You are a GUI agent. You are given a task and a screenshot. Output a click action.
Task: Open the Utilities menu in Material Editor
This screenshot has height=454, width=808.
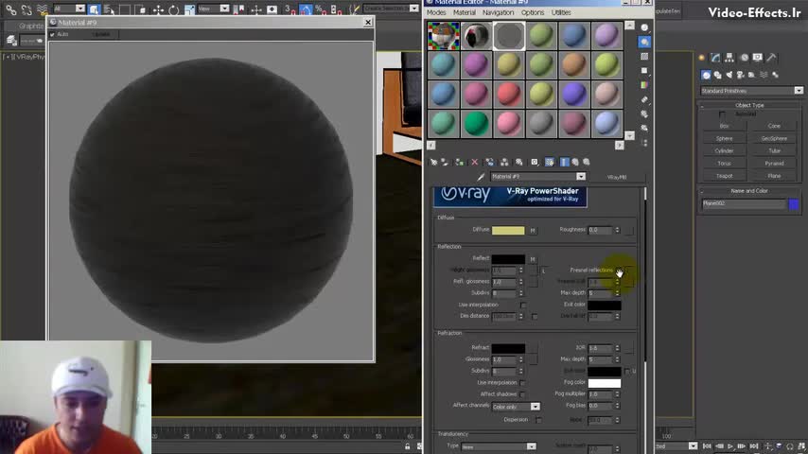point(561,12)
